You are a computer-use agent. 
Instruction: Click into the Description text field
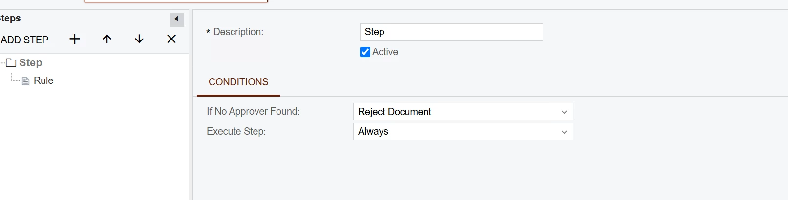coord(451,32)
